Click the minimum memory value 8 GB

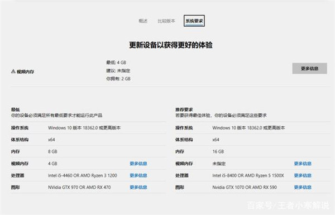tap(52, 151)
